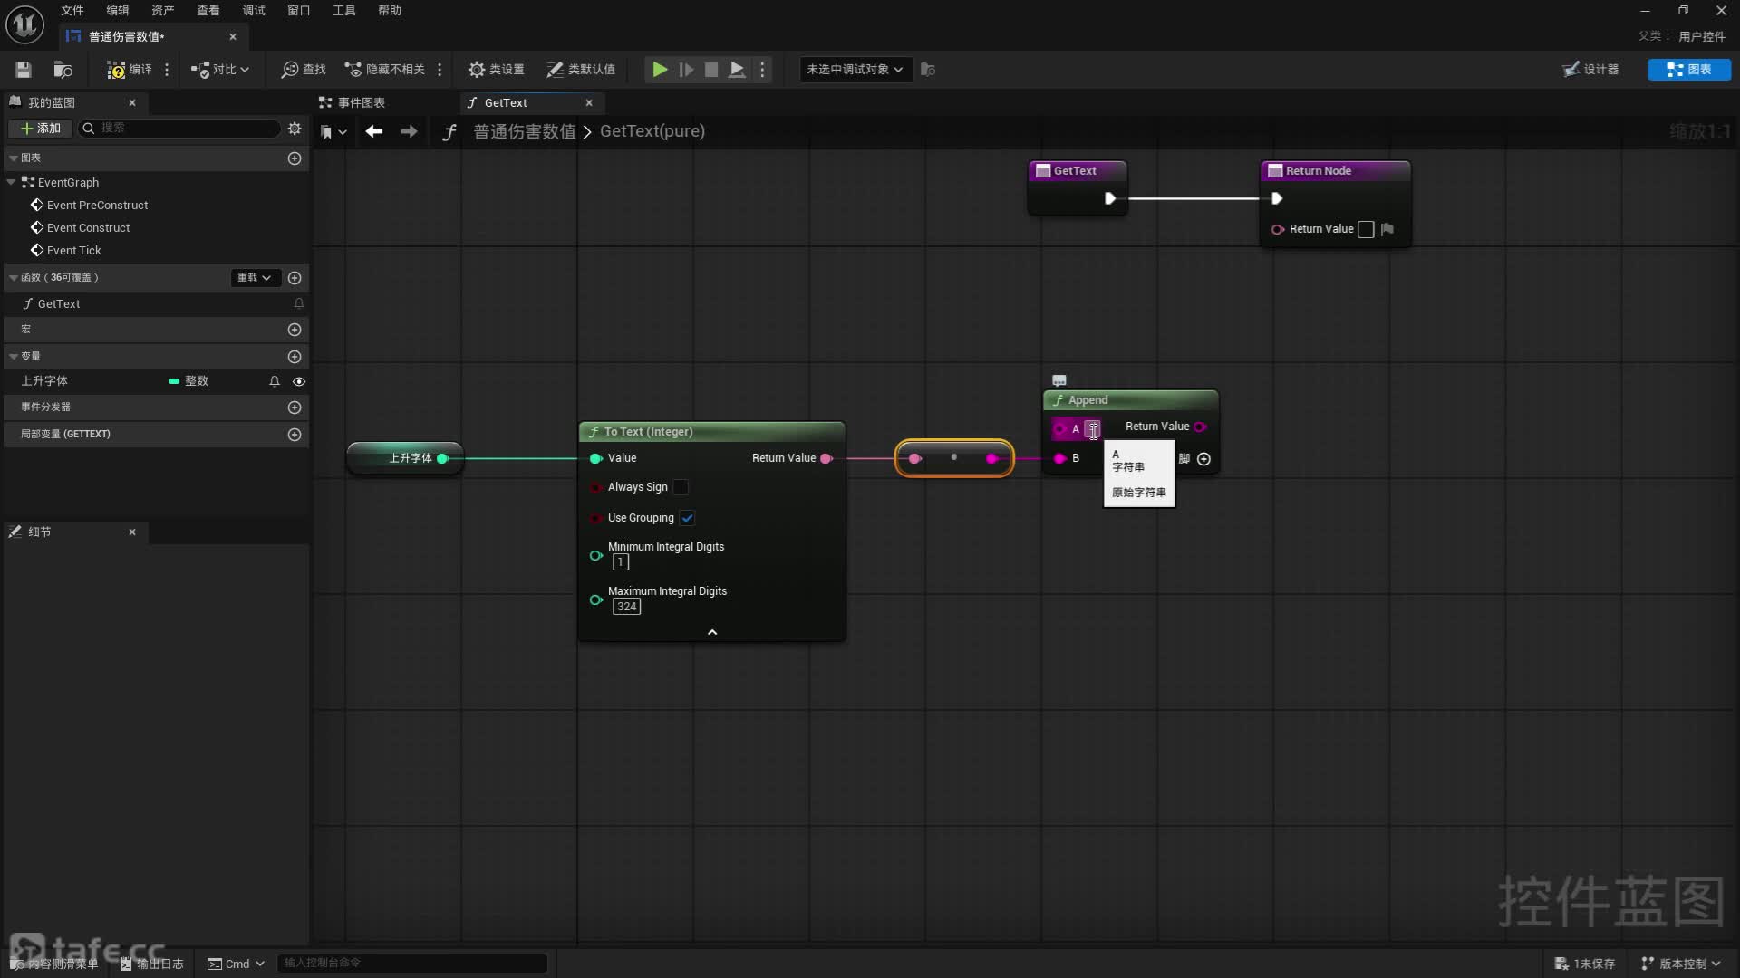1740x978 pixels.
Task: Click the console command input field
Action: point(412,963)
